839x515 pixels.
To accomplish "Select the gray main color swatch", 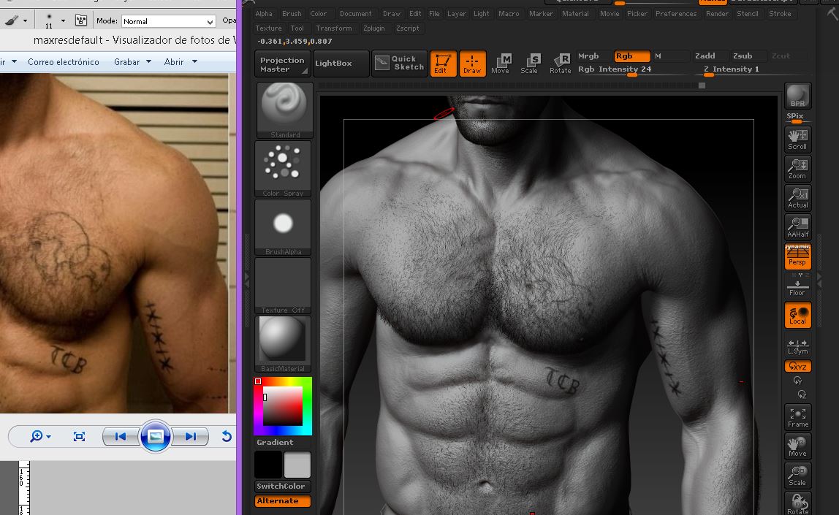I will coord(297,464).
